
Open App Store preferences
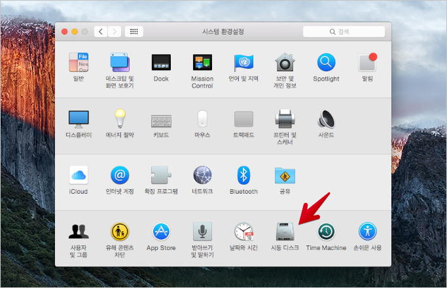tap(161, 232)
